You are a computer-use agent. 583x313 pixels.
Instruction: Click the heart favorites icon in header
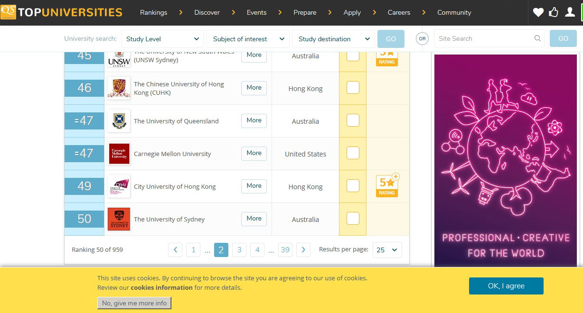[538, 12]
